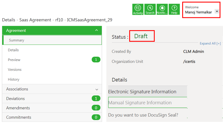Click the Amendments count badge

[96, 108]
